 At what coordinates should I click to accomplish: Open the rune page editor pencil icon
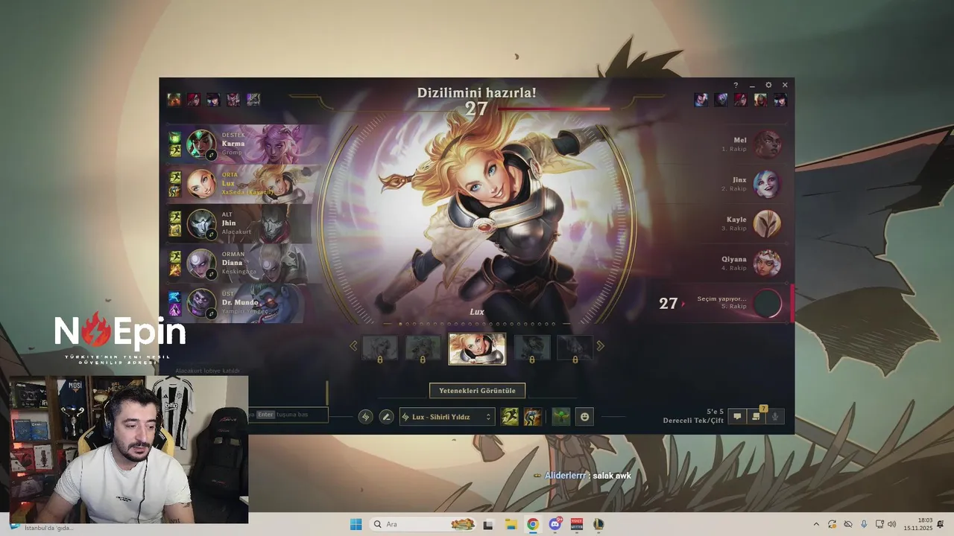click(386, 417)
